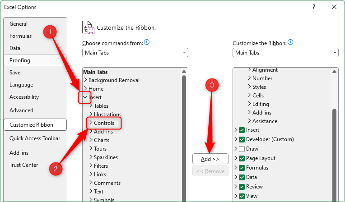345x202 pixels.
Task: Expand the Alignment group in right list
Action: tap(249, 70)
